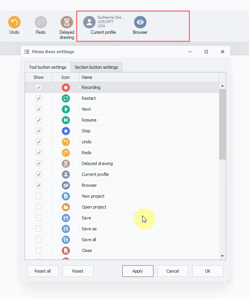Switch to Section button settings tab

(96, 67)
